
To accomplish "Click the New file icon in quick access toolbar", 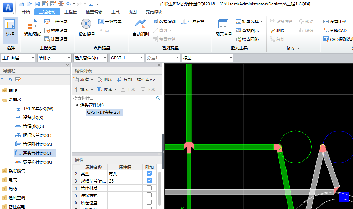I will click(21, 4).
